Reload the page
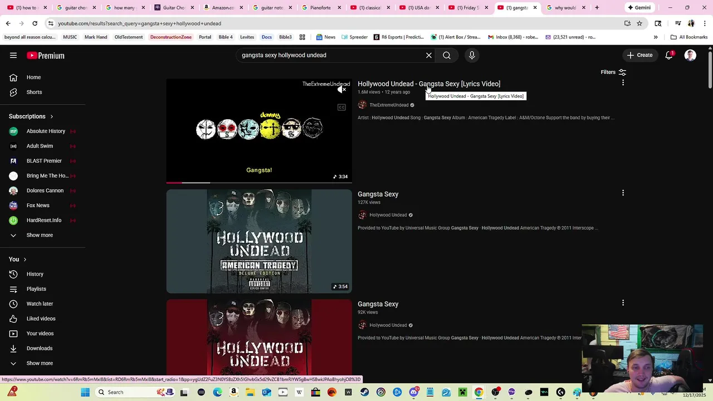 pos(35,23)
